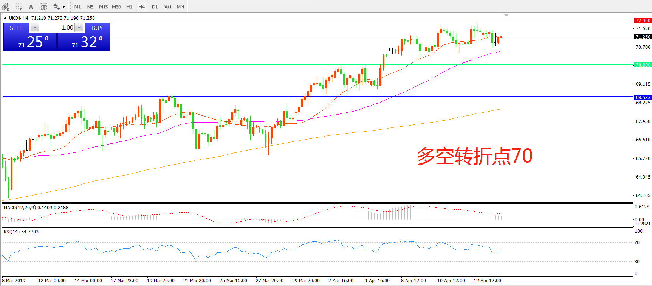The width and height of the screenshot is (652, 286).
Task: Select the W1 weekly timeframe
Action: click(x=168, y=7)
